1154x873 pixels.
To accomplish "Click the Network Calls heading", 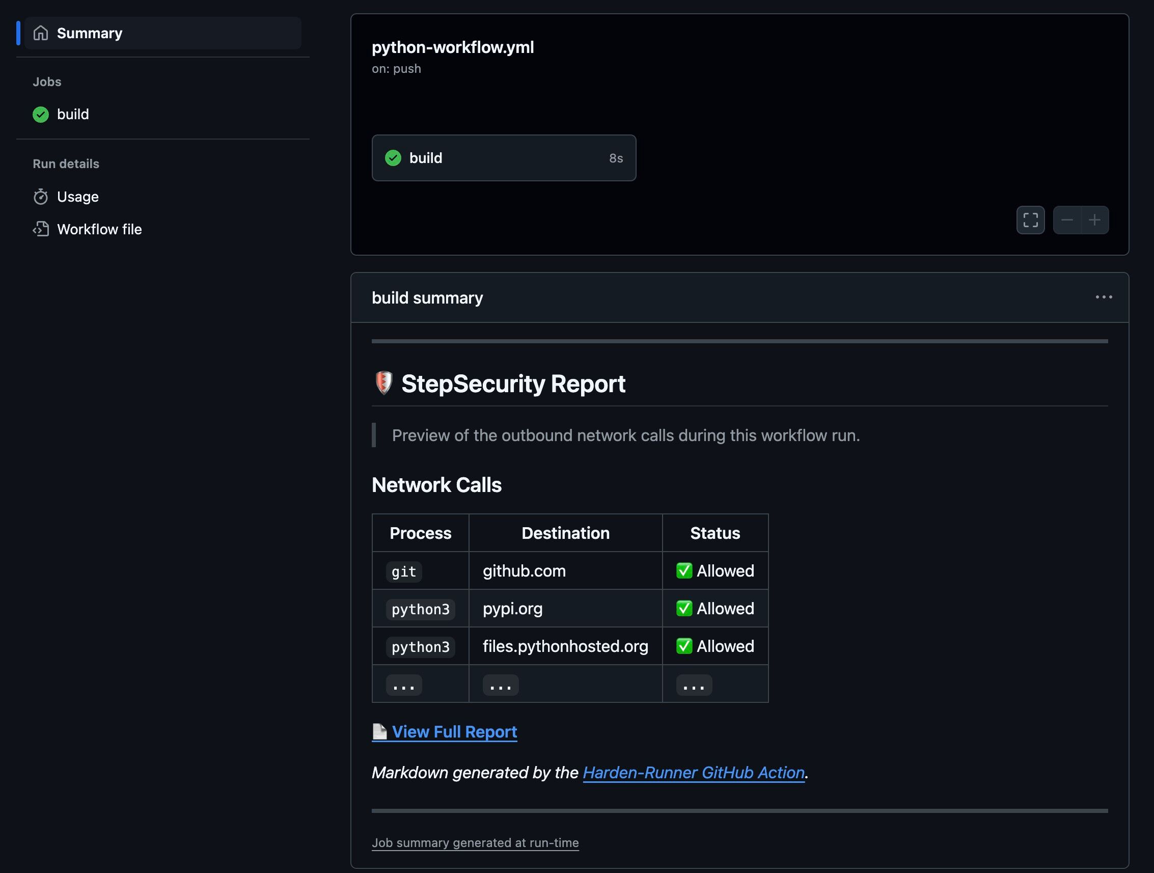I will click(436, 485).
